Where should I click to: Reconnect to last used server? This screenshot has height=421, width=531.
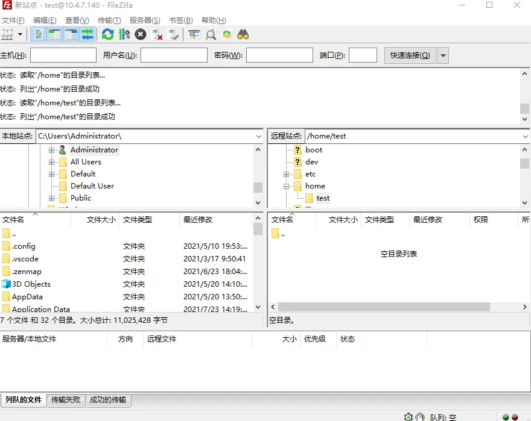[x=173, y=34]
